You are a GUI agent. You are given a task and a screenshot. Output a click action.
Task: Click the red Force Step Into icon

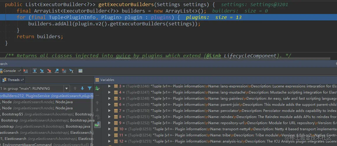click(49, 71)
